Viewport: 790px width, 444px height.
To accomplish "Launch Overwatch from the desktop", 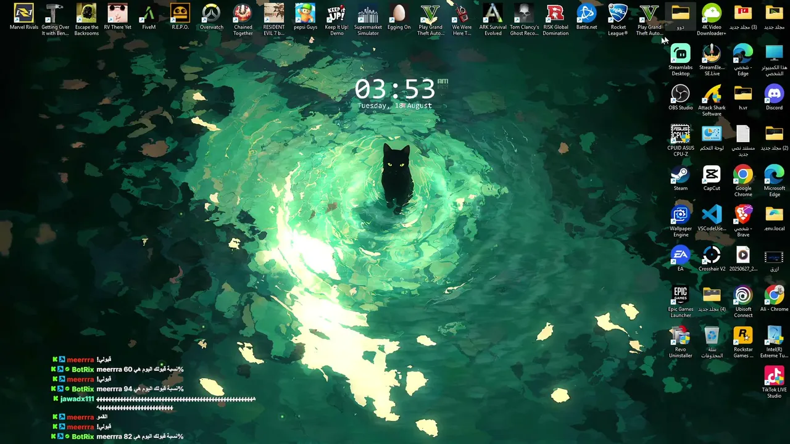I will [x=212, y=18].
